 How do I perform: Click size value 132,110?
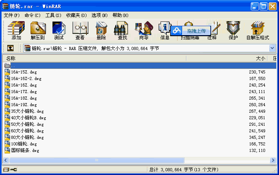tap(257, 150)
